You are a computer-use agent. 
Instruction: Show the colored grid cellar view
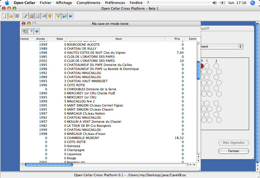[31, 16]
